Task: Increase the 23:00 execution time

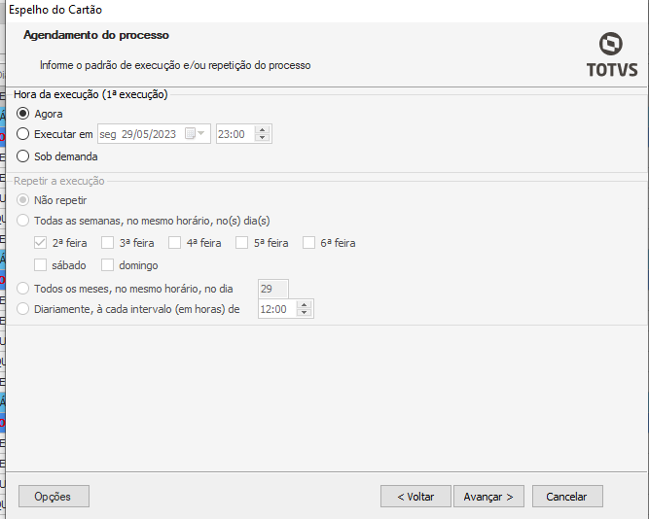Action: point(264,130)
